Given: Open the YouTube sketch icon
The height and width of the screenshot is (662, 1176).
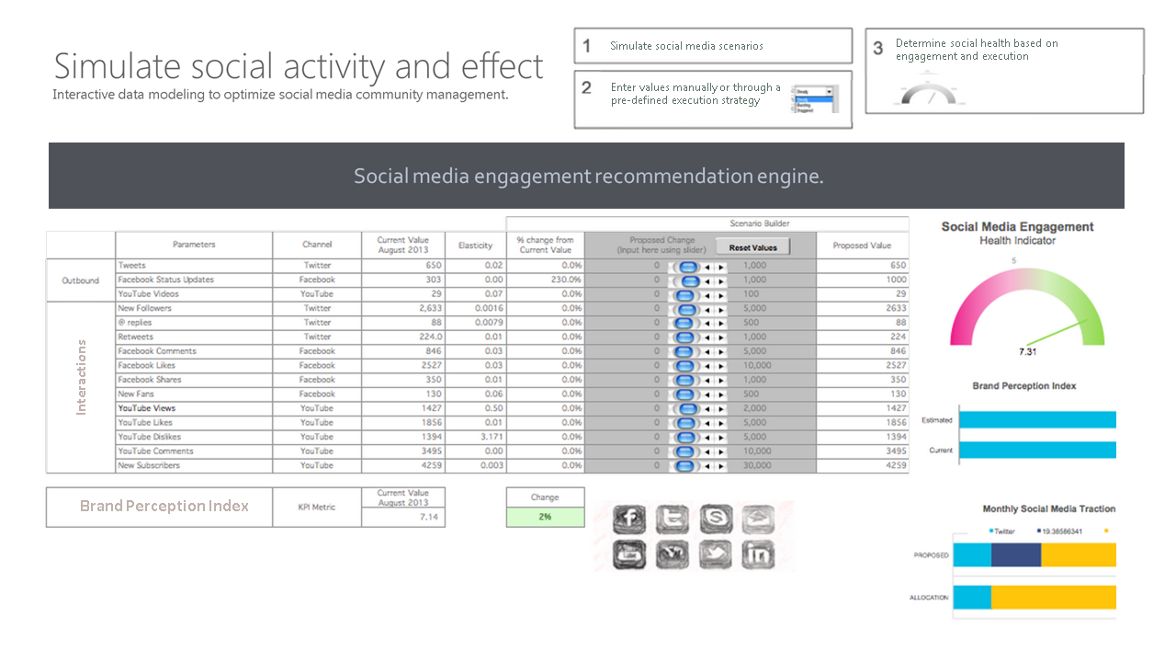Looking at the screenshot, I should [x=630, y=554].
